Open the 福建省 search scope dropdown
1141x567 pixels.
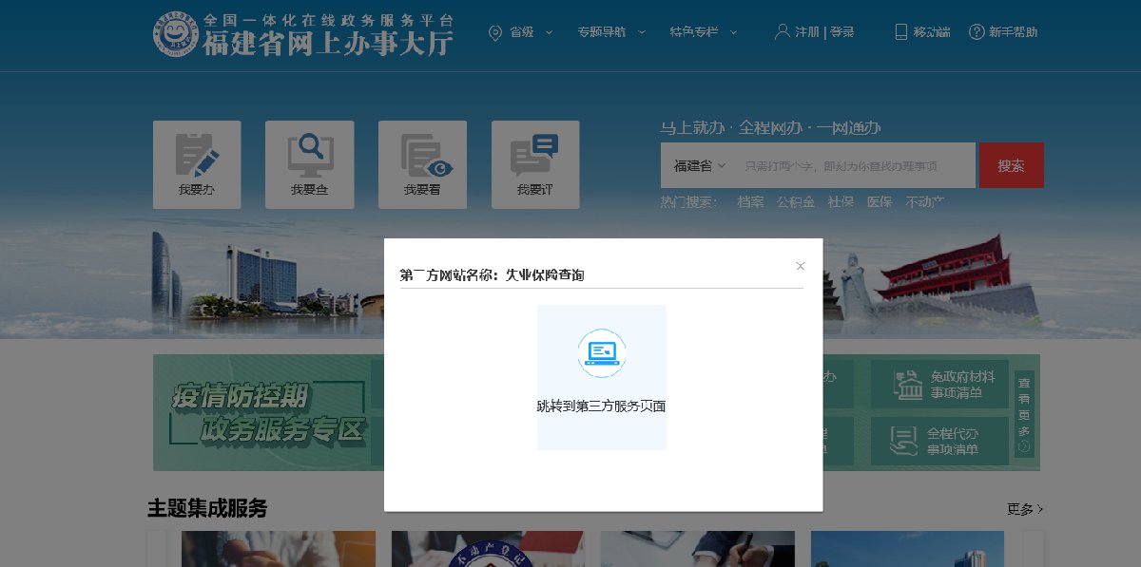[x=700, y=166]
